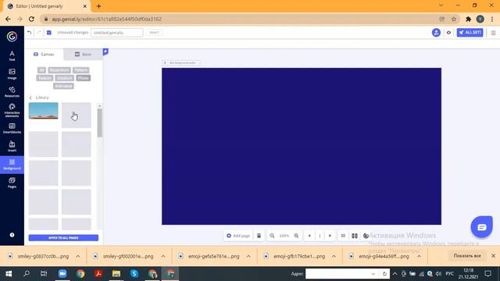The image size is (500, 281).
Task: Bookmark this page with star icon
Action: pyautogui.click(x=454, y=19)
